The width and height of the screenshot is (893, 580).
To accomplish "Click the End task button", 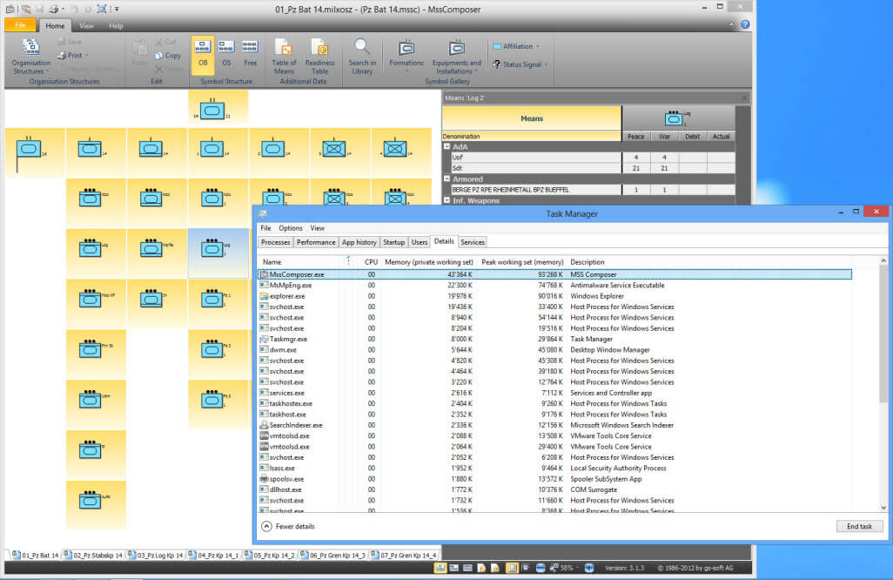I will coord(859,527).
